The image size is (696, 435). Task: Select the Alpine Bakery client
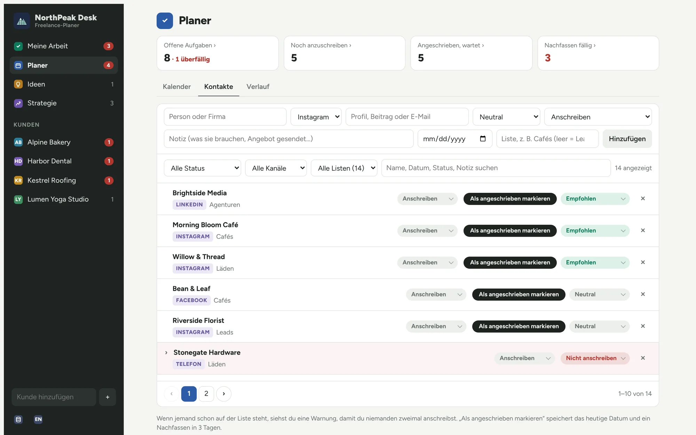(64, 142)
